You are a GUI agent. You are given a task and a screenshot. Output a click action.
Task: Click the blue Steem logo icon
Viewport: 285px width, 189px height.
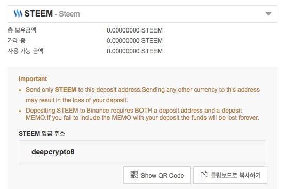click(x=18, y=13)
